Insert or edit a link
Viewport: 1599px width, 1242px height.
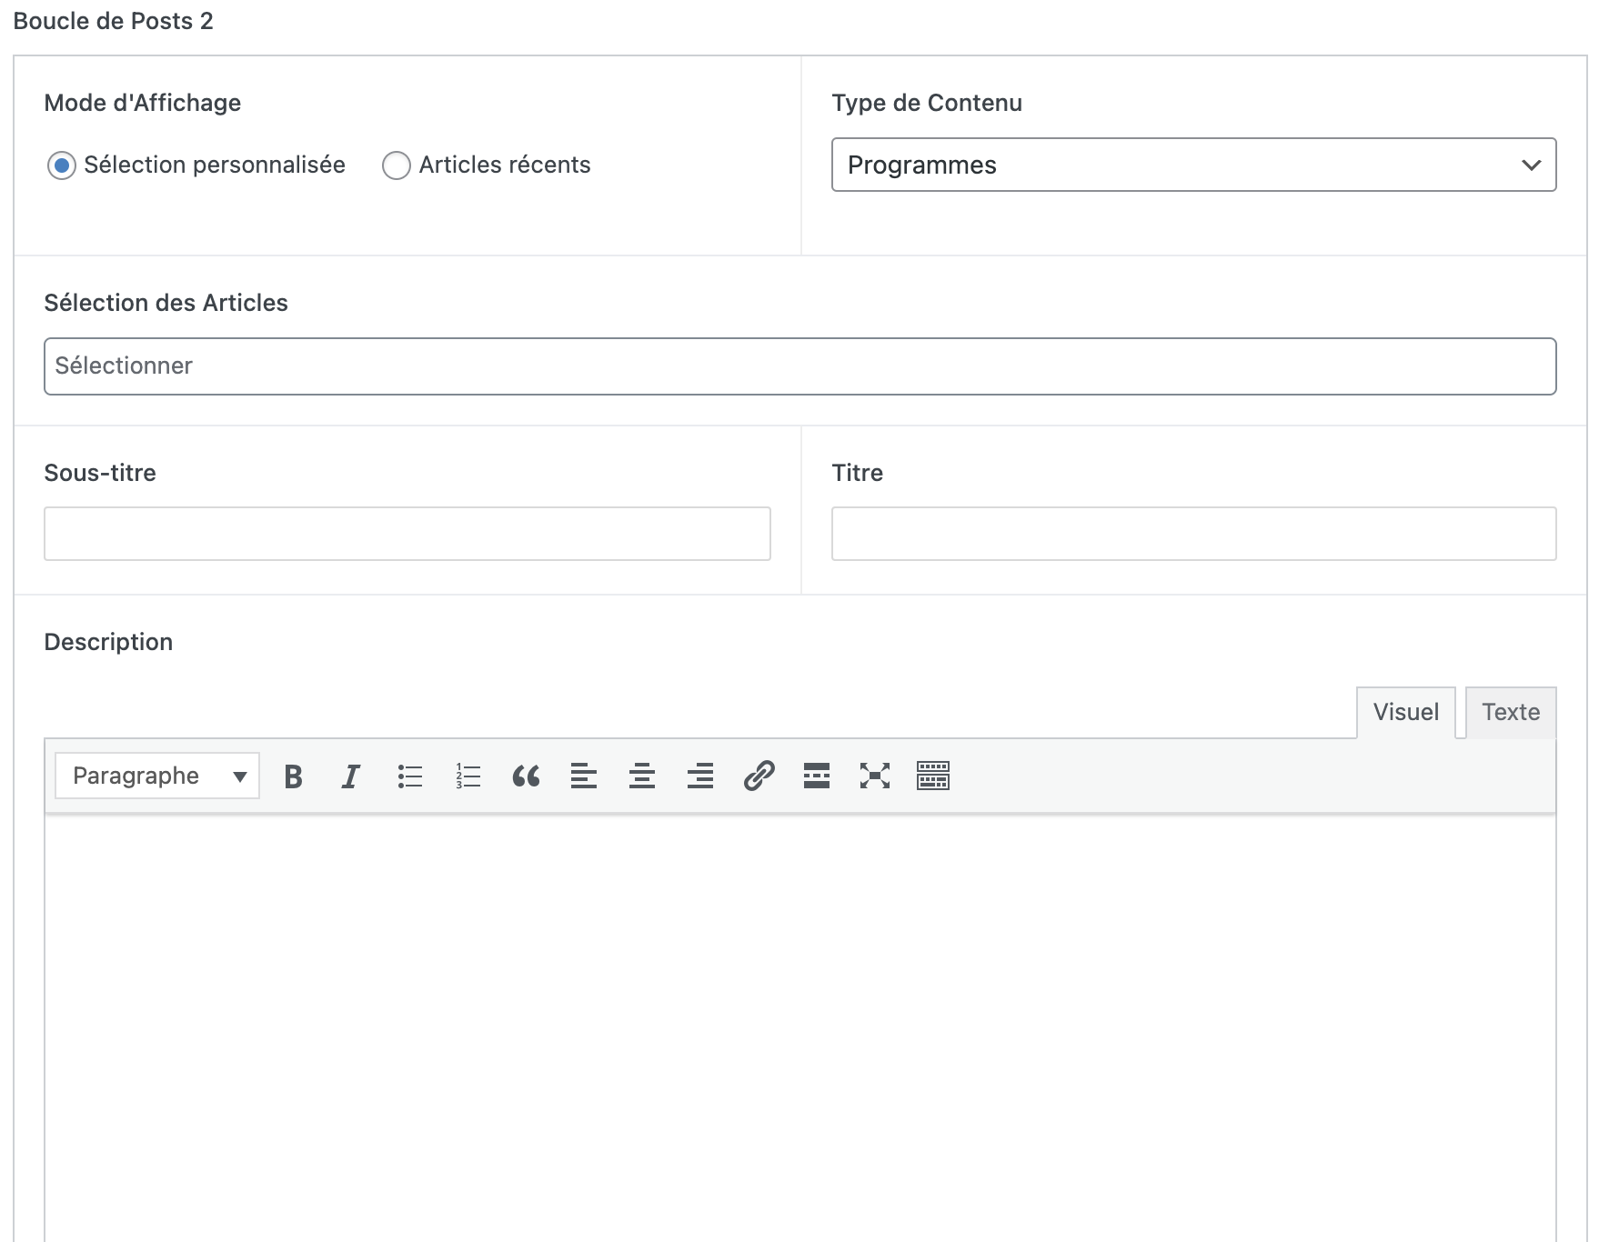click(759, 776)
